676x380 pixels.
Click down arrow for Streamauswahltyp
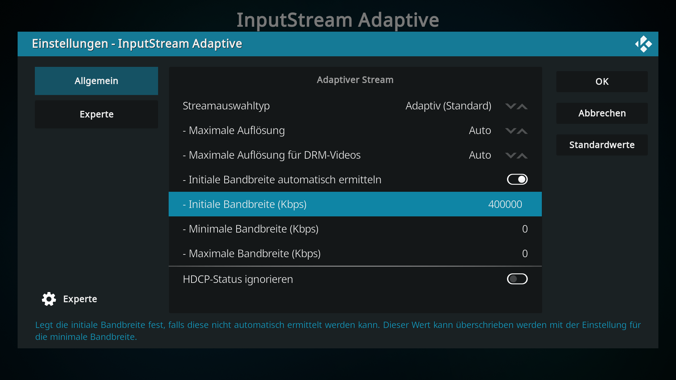[511, 106]
